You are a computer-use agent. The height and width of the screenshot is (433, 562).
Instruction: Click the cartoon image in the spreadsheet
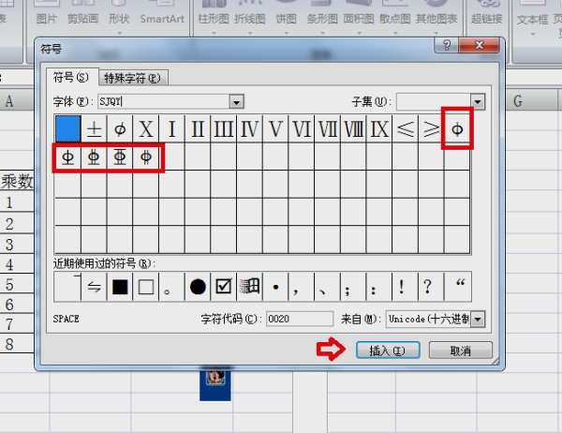[215, 383]
